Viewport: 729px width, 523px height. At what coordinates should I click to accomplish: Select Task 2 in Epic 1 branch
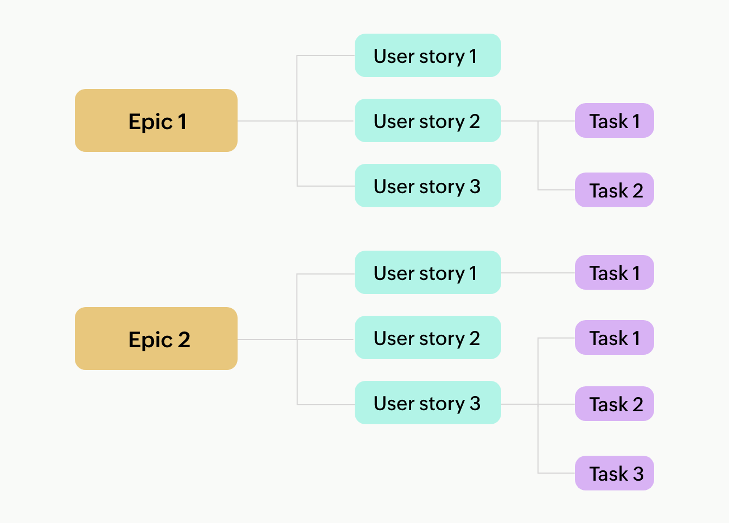[614, 190]
